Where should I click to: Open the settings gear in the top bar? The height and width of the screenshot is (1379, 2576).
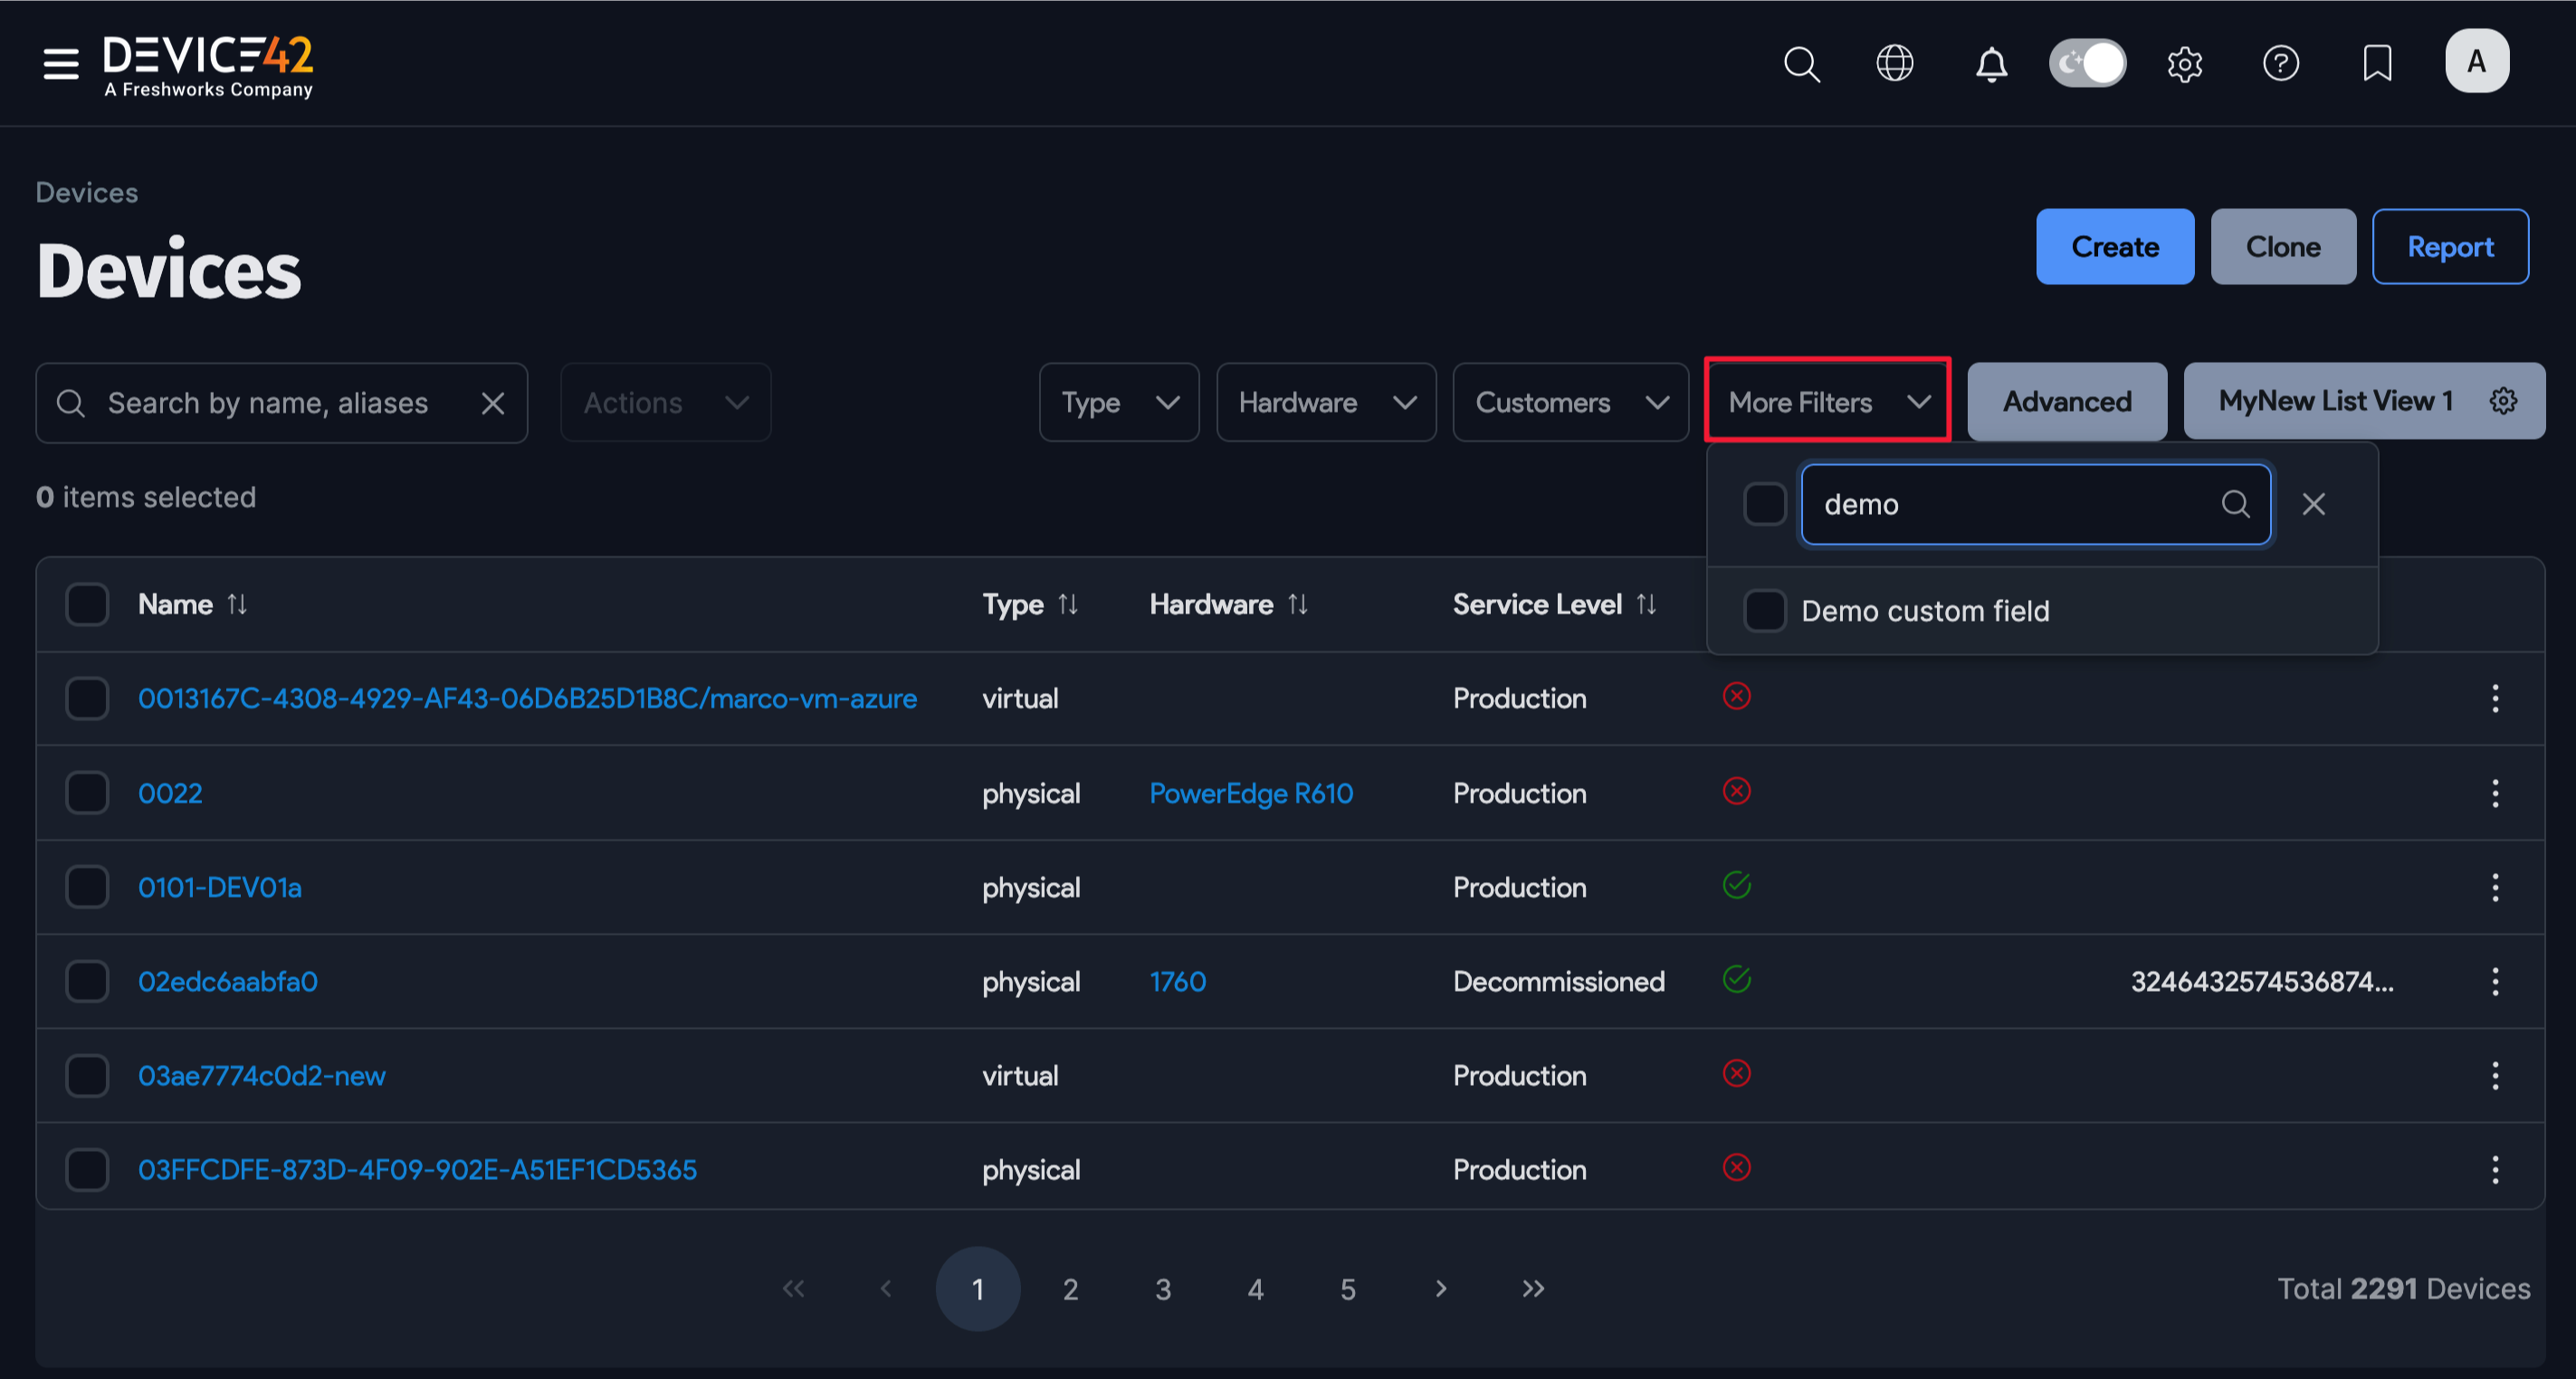2185,64
